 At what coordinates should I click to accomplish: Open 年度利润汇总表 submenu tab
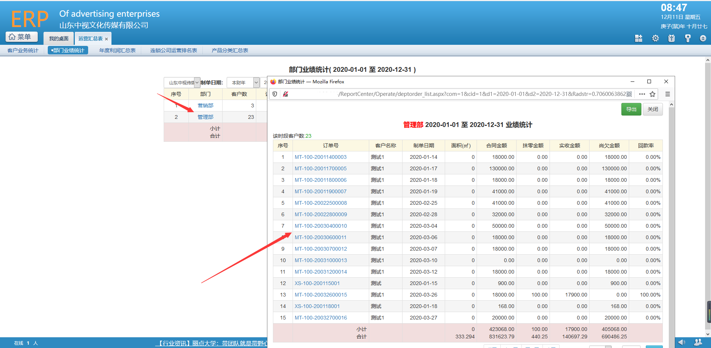(x=117, y=50)
